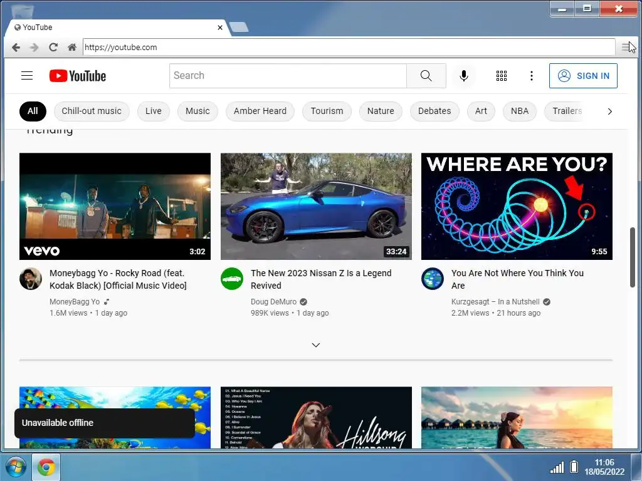Select the All filter chip
This screenshot has width=642, height=481.
click(x=33, y=111)
